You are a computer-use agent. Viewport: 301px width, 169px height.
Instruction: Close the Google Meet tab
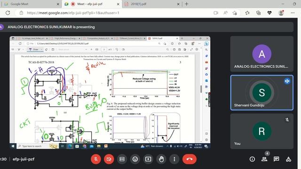[58, 4]
